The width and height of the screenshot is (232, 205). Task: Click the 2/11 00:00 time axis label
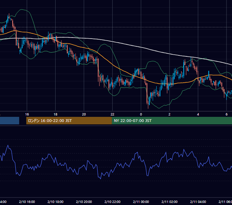(x=141, y=202)
